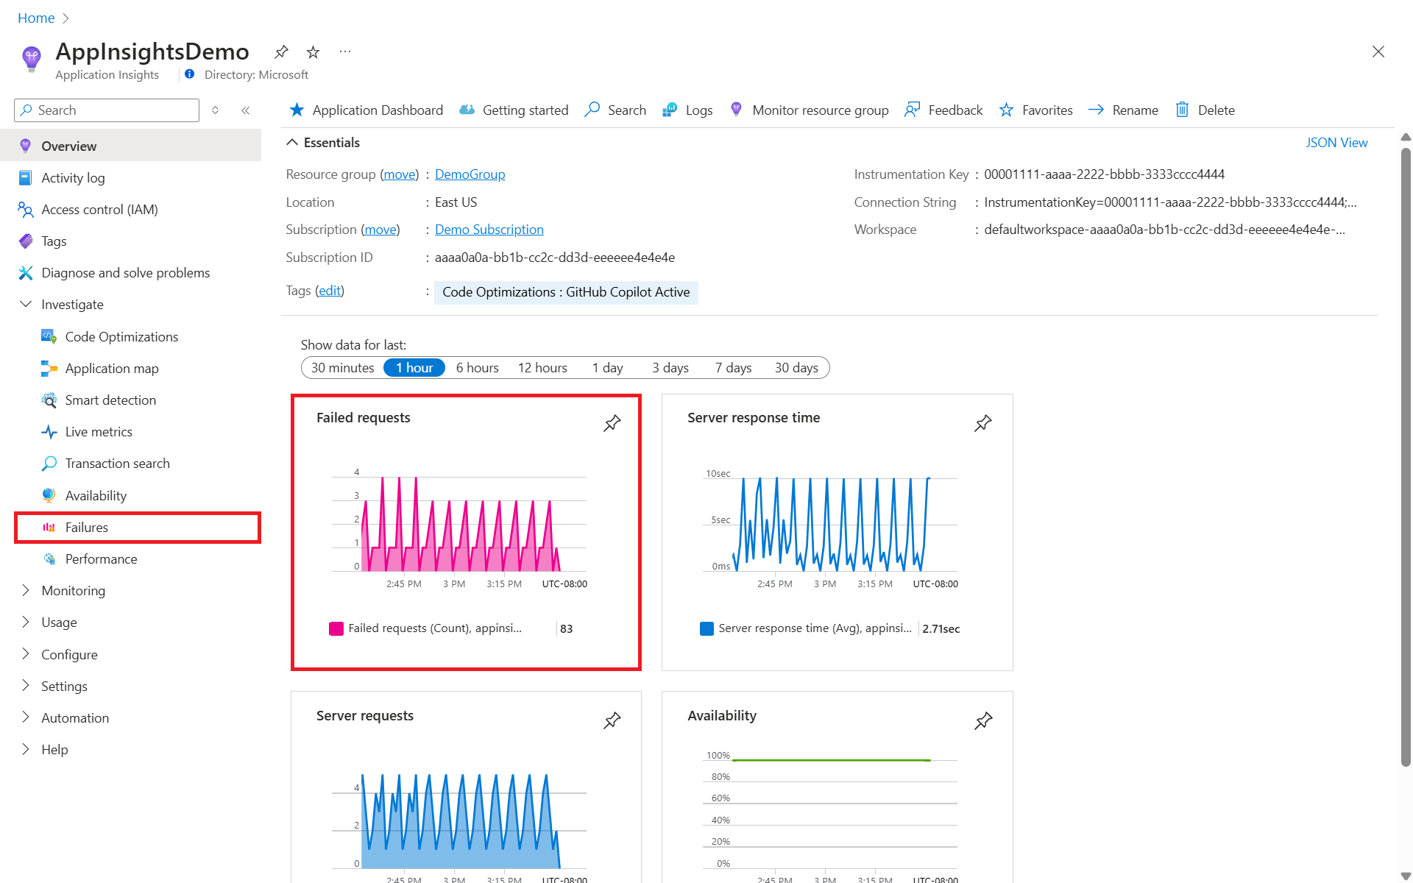
Task: Click the Logs toolbar icon
Action: tap(670, 110)
